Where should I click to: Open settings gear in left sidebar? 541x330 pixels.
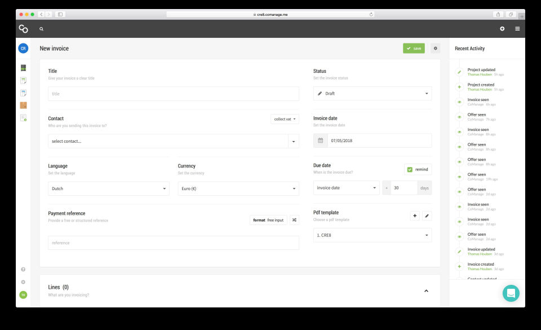tap(23, 282)
